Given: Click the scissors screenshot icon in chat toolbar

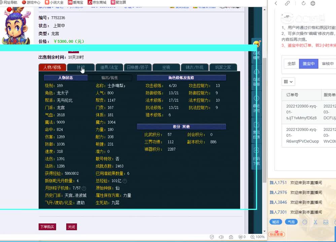Looking at the screenshot, I should [x=315, y=222].
